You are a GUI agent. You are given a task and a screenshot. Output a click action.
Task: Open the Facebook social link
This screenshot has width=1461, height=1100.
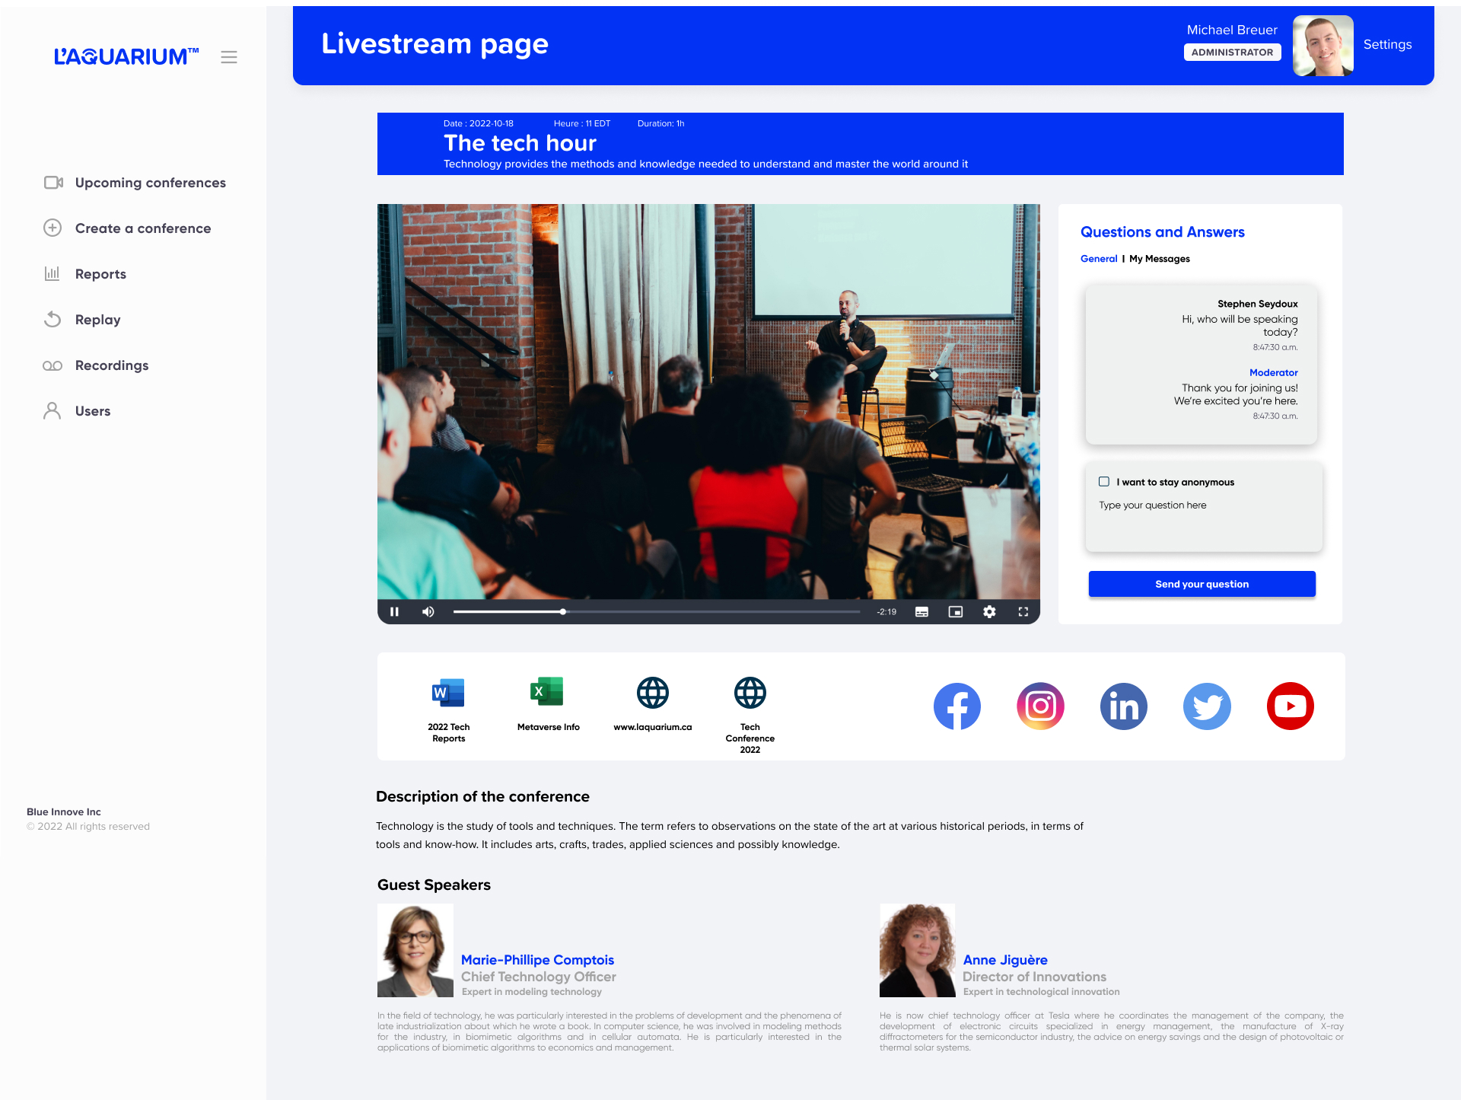(957, 706)
